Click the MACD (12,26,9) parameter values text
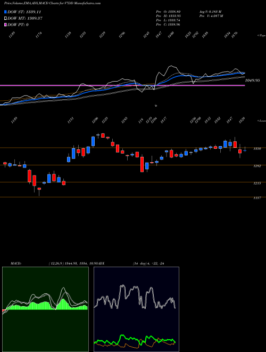Viewport: 266px width, 352px height. pos(73,263)
